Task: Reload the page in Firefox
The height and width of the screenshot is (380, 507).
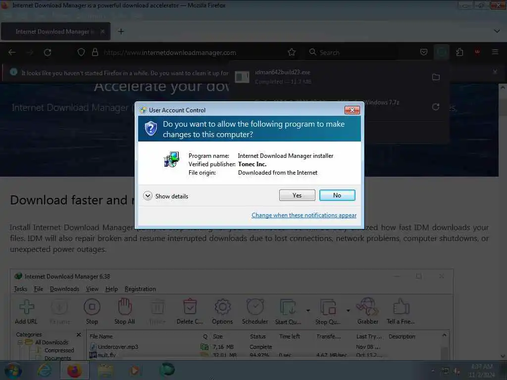Action: (48, 52)
